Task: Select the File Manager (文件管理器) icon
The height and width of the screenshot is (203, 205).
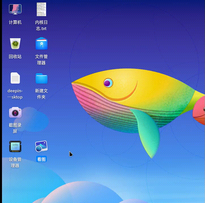Action: point(41,44)
